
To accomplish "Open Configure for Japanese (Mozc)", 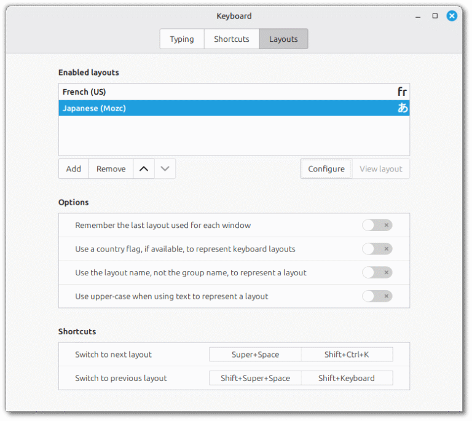I will point(326,169).
